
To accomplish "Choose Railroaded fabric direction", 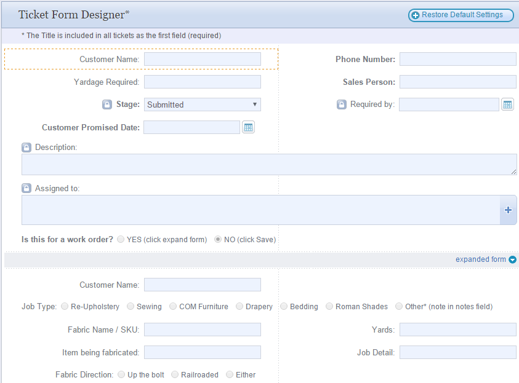I will [174, 374].
